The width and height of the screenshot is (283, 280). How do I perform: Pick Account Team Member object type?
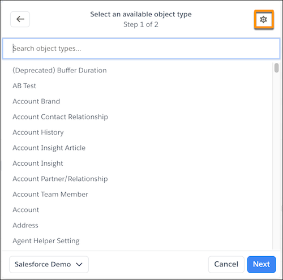50,194
